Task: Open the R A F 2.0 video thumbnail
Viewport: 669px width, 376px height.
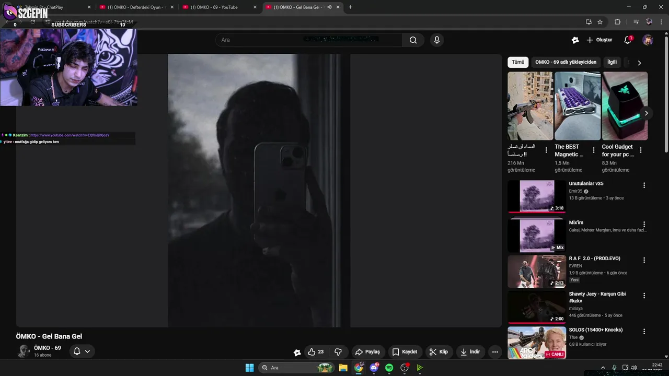Action: coord(537,272)
